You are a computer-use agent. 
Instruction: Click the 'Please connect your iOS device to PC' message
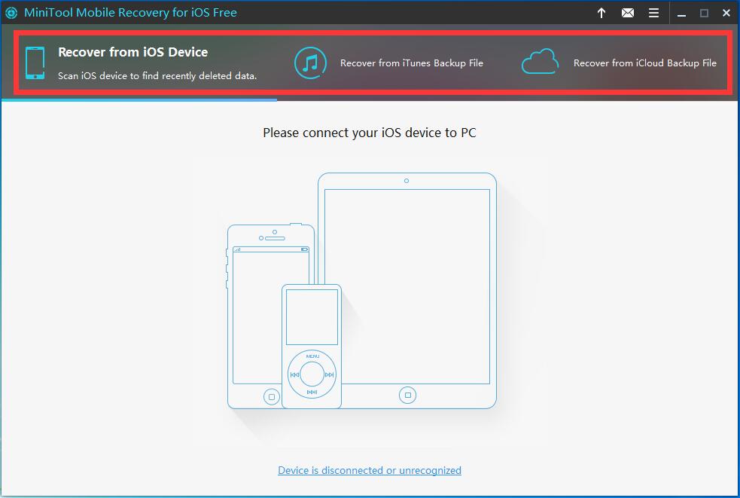(370, 133)
